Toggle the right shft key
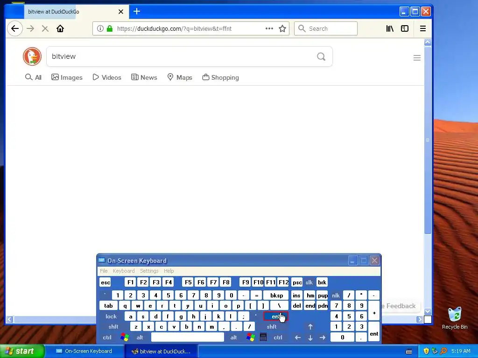The width and height of the screenshot is (478, 358). click(x=272, y=327)
